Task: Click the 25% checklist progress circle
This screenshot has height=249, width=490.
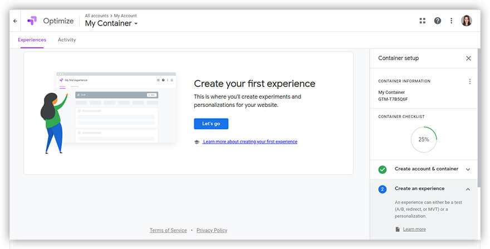Action: click(424, 139)
